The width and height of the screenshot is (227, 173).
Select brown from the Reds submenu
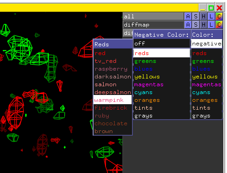point(113,131)
